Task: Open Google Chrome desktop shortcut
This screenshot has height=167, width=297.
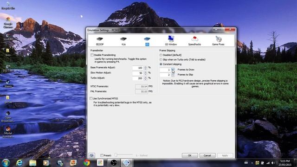Action: point(8,23)
